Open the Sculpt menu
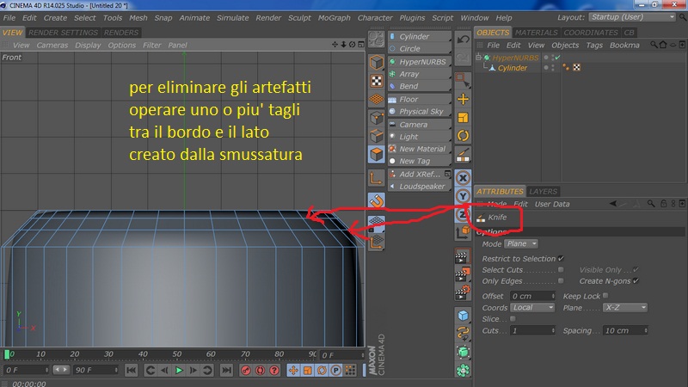The image size is (688, 387). click(x=299, y=18)
